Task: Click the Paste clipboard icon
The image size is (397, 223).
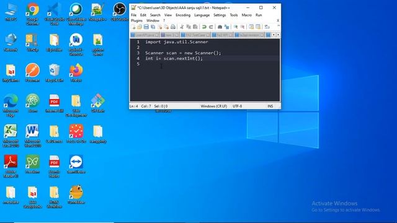Action: (195, 27)
